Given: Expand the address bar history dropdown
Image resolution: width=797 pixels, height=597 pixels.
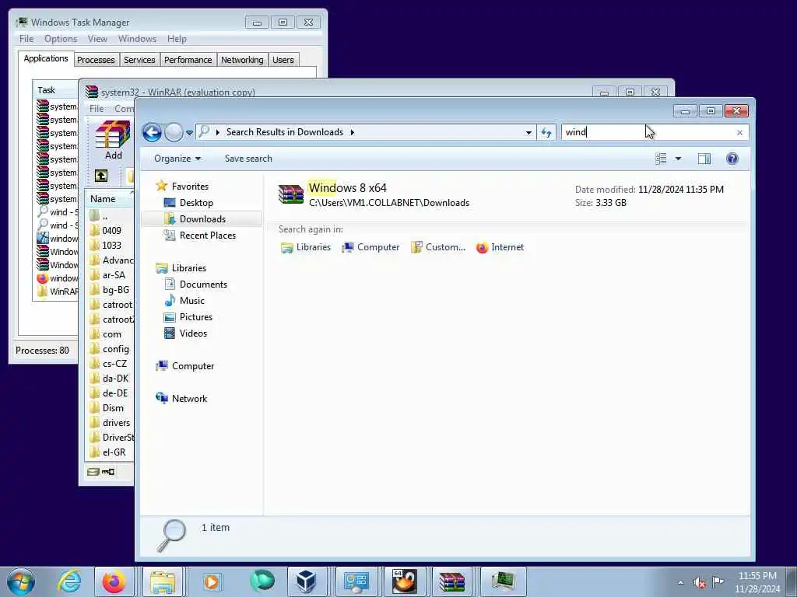Looking at the screenshot, I should 528,132.
